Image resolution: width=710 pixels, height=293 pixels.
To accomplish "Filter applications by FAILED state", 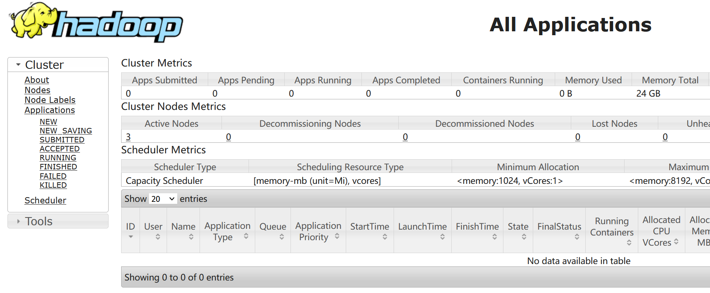I will click(53, 176).
